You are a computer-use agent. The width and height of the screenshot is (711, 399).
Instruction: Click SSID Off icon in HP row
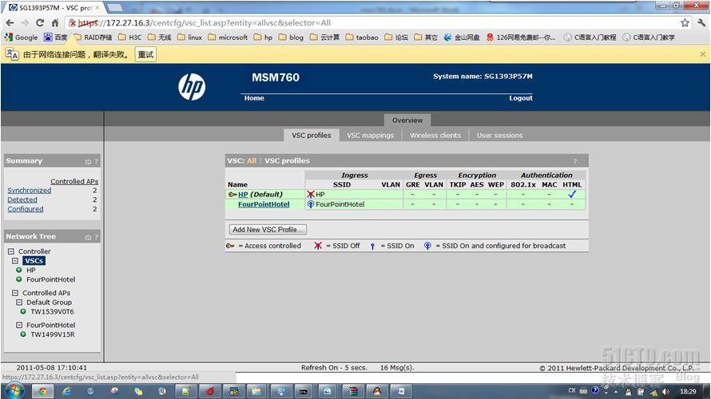tap(311, 194)
